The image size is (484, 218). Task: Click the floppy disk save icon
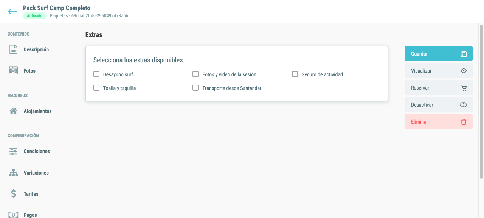point(464,54)
